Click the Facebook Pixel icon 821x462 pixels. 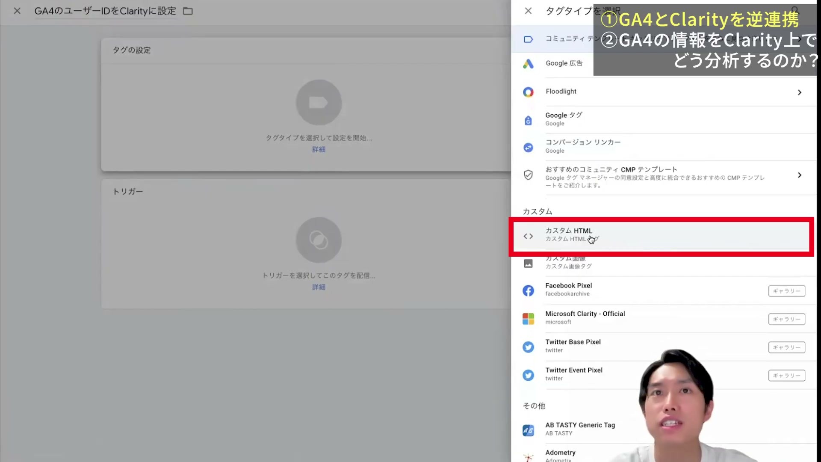(529, 291)
